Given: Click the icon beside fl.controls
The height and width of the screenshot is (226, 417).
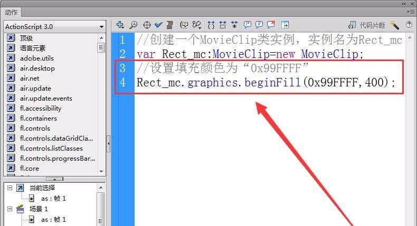Looking at the screenshot, I should point(11,128).
